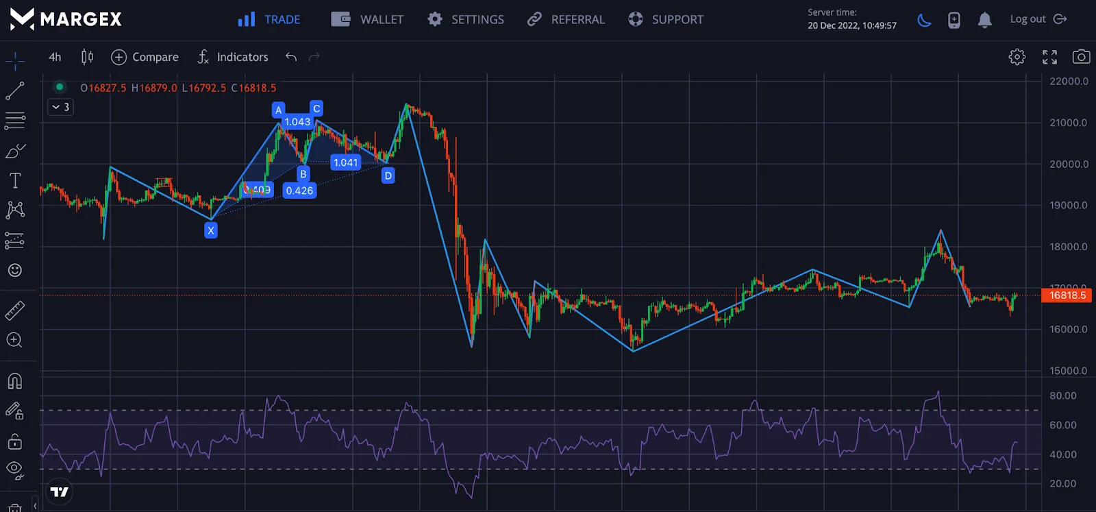This screenshot has width=1096, height=512.
Task: Toggle lock all drawing tools
Action: click(x=15, y=441)
